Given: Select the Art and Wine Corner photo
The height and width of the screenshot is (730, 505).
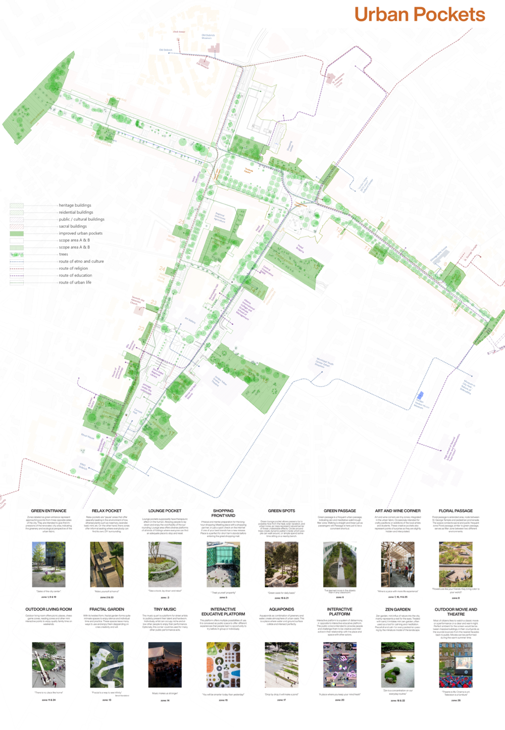Looking at the screenshot, I should tap(397, 564).
